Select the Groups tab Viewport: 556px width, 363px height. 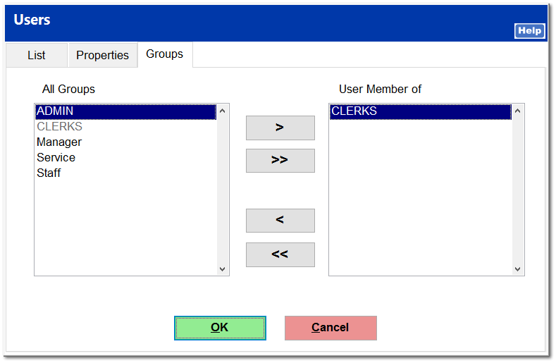tap(164, 54)
